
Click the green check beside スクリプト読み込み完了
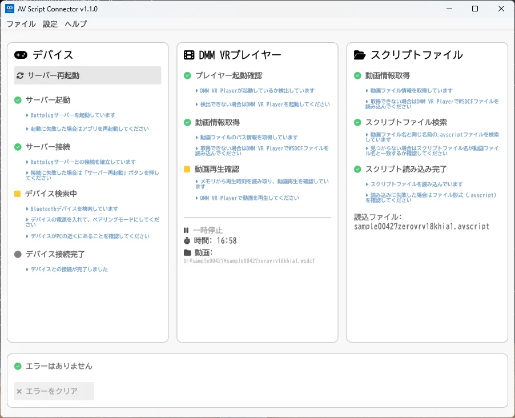pos(357,169)
